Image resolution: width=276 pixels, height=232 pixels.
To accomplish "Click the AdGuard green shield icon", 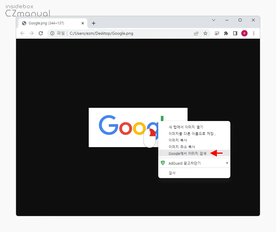I will (163, 163).
